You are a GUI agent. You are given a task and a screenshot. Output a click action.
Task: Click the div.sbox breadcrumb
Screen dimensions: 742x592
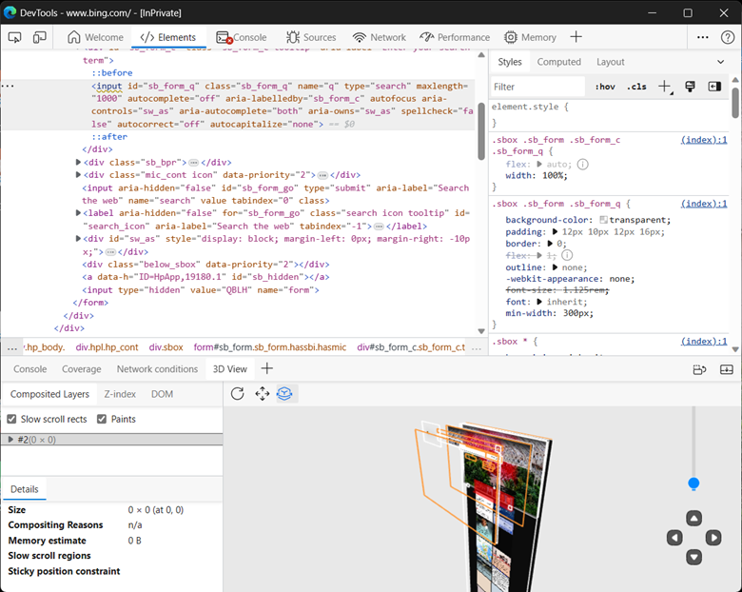coord(166,347)
